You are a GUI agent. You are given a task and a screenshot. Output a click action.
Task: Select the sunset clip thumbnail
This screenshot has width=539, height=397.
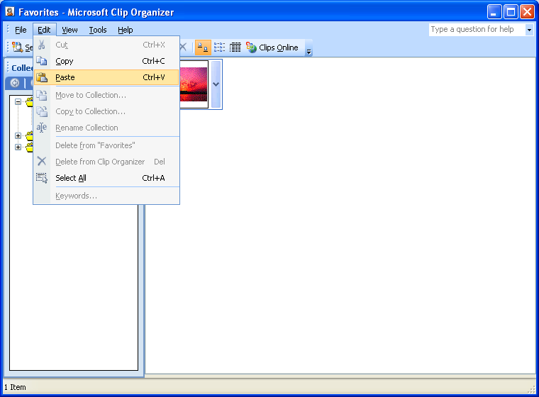(x=194, y=84)
